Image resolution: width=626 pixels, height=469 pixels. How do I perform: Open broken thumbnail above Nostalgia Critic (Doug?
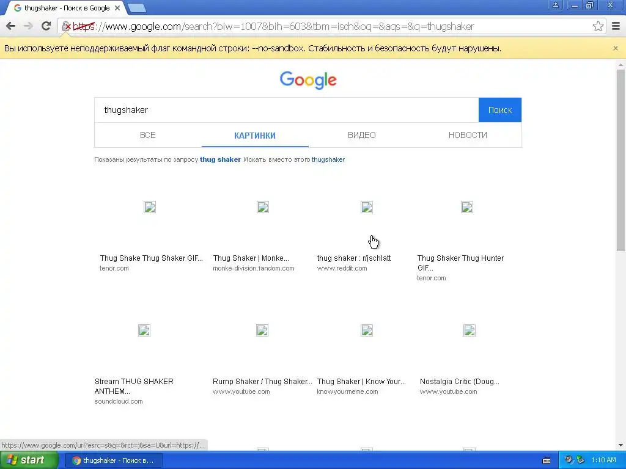(469, 330)
